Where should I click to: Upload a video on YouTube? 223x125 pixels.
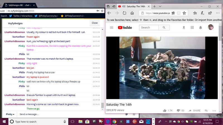tap(184, 27)
